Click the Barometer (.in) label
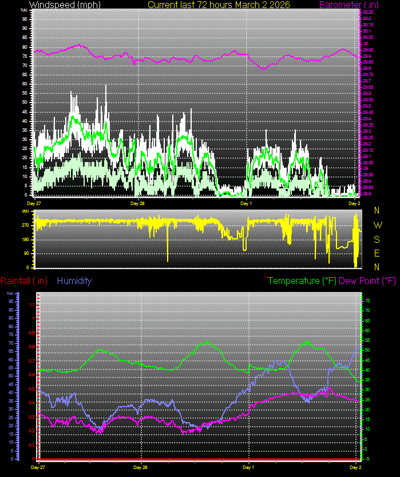 point(366,5)
